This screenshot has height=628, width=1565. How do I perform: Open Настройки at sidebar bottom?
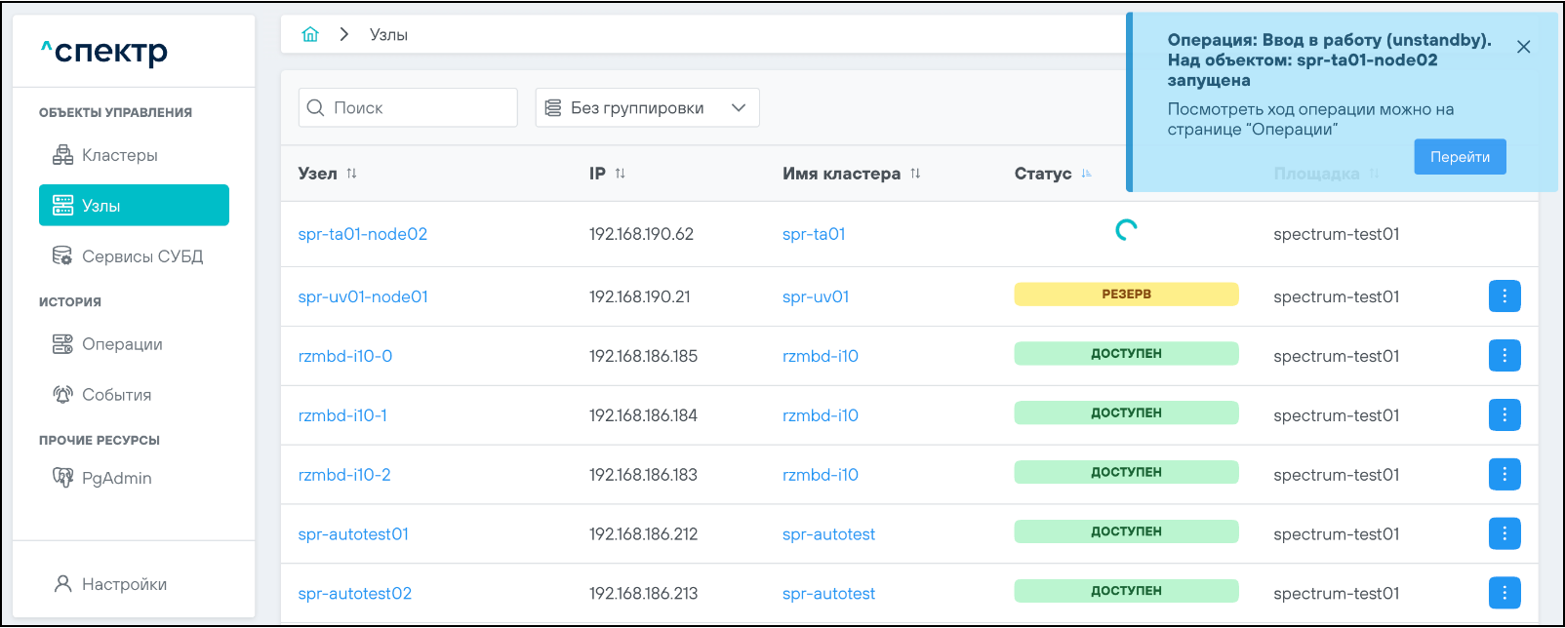point(124,584)
